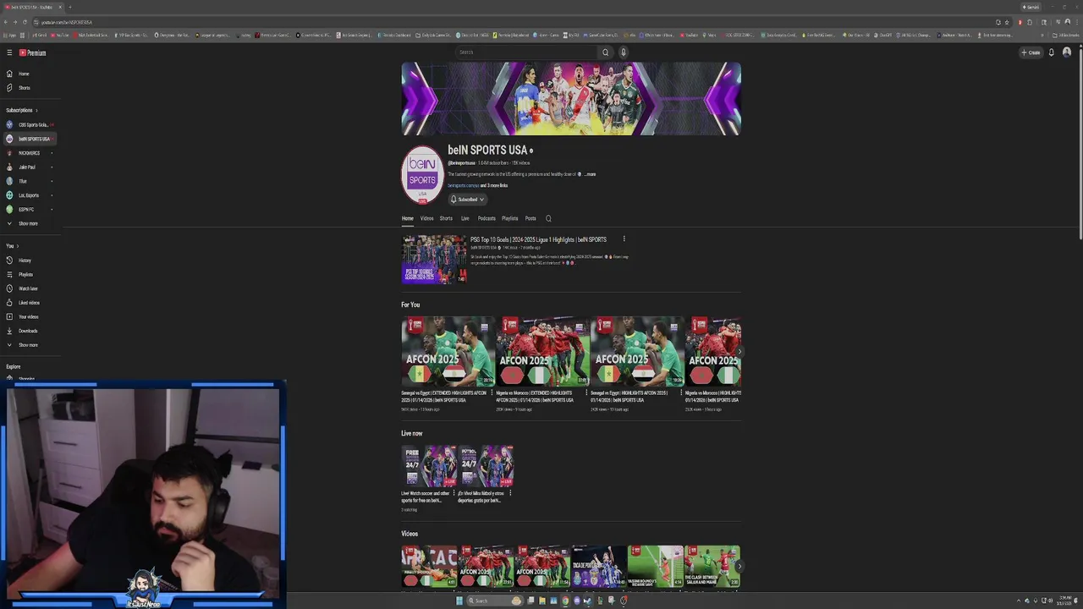Switch to the Podcasts channel tab

click(x=487, y=218)
